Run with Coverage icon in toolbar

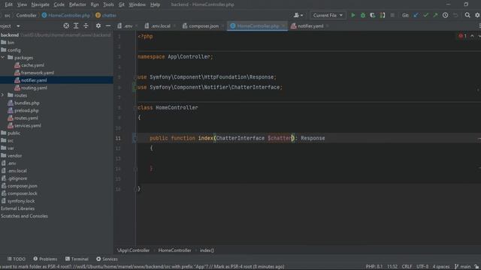pos(373,15)
